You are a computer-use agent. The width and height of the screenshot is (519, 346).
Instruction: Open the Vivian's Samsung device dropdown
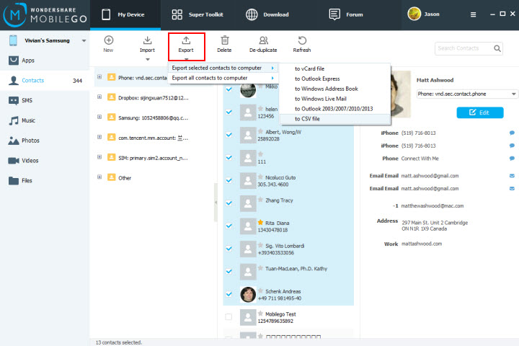point(84,40)
